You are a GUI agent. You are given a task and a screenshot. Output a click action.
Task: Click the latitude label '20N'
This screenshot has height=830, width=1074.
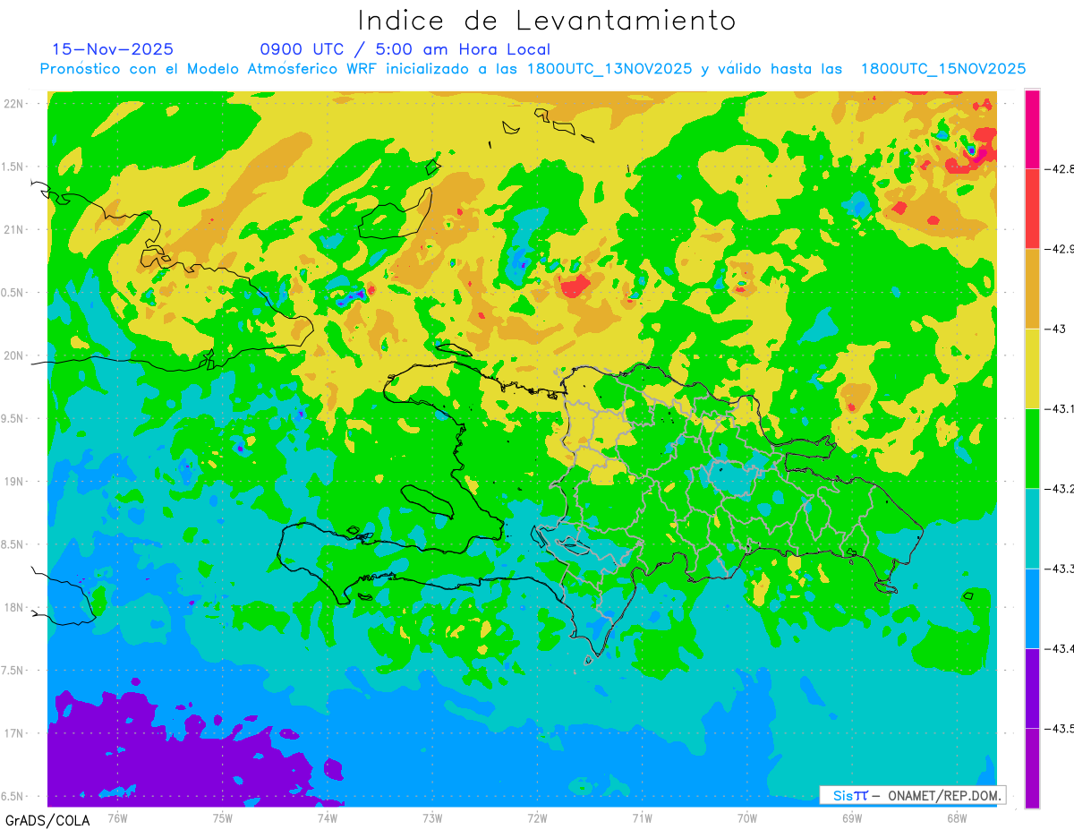(14, 355)
